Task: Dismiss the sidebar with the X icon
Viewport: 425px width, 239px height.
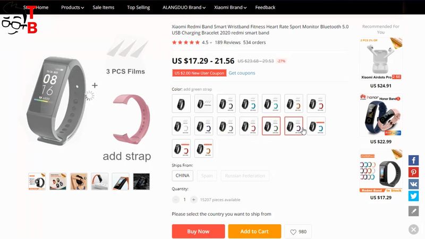Action: click(x=414, y=229)
